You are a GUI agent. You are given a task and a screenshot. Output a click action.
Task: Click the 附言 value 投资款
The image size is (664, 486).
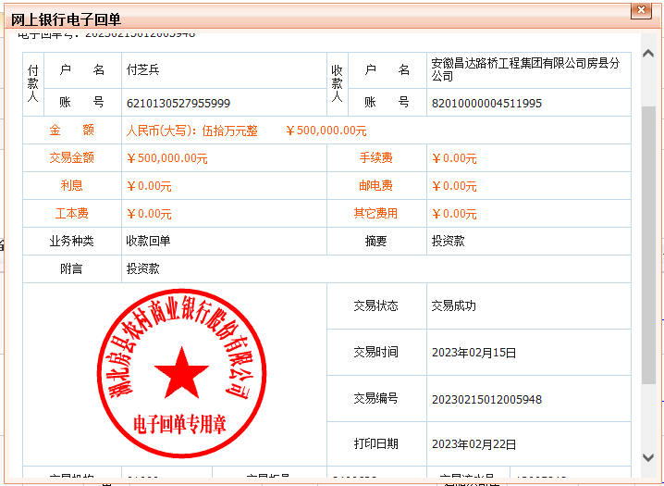pyautogui.click(x=142, y=268)
